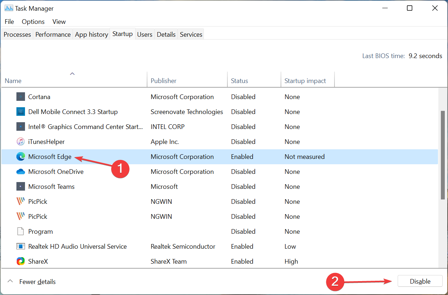Image resolution: width=448 pixels, height=295 pixels.
Task: Switch to the Services tab
Action: (191, 34)
